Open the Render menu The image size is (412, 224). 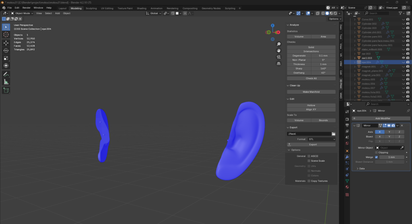tap(26, 8)
